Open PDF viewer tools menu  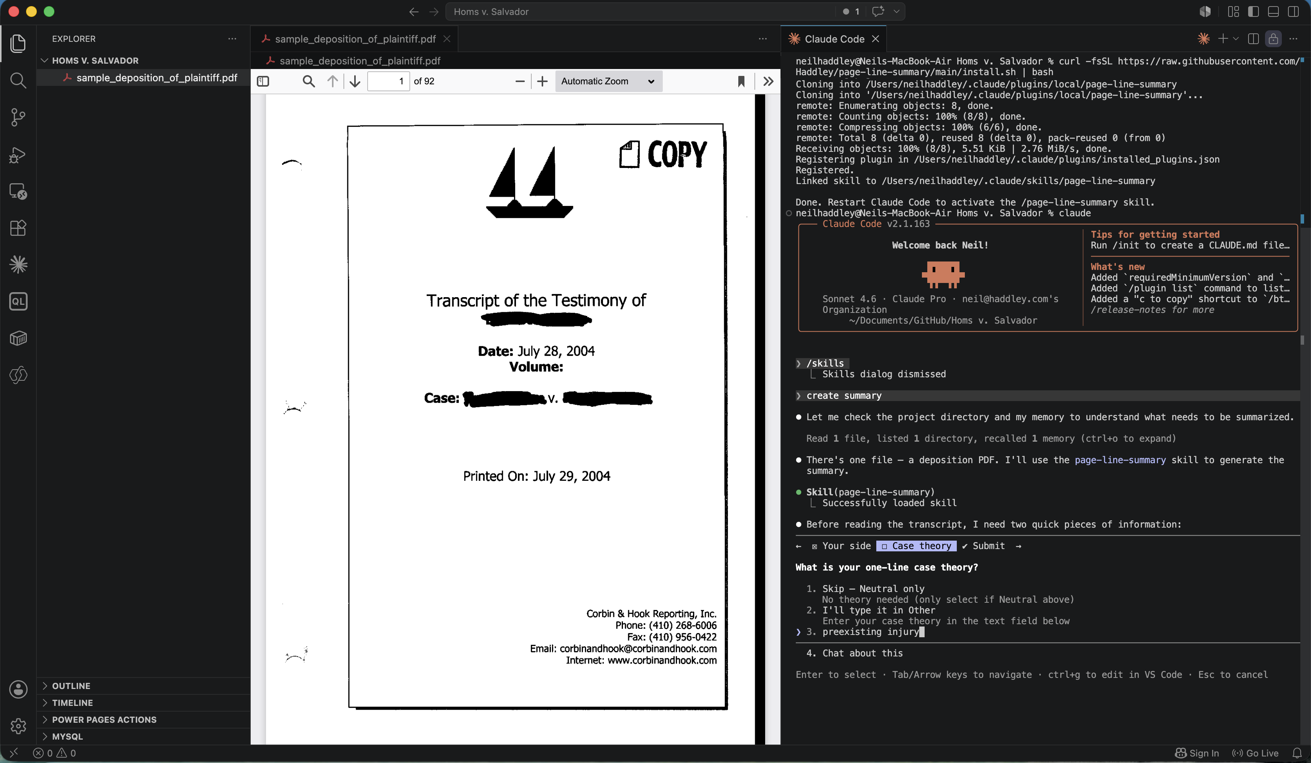coord(768,81)
